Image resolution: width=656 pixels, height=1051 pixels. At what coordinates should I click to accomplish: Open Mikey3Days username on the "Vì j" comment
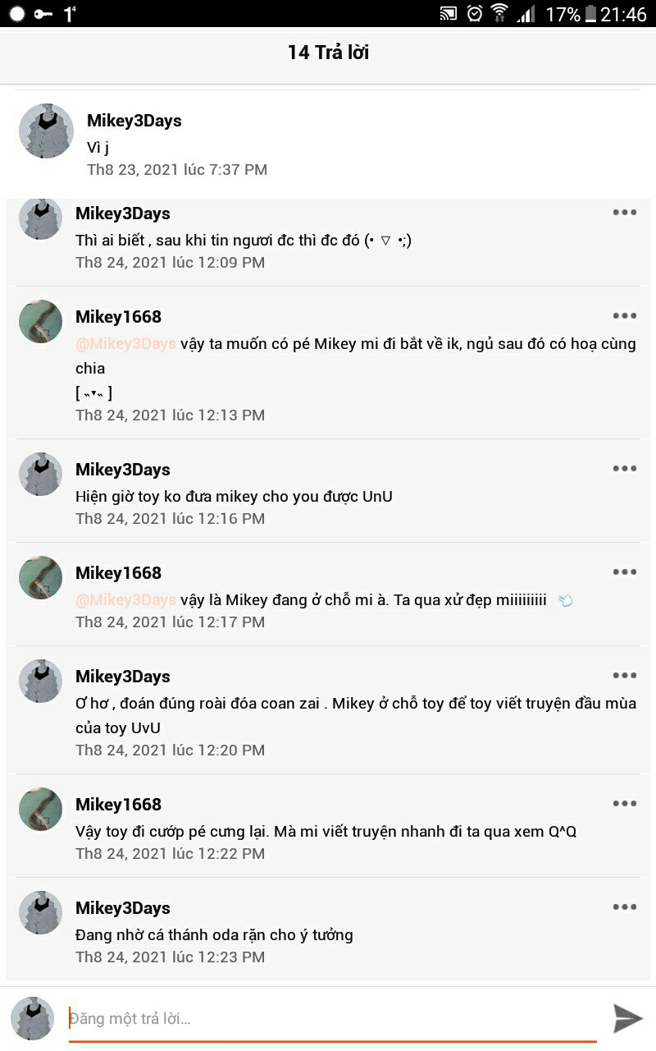point(134,121)
